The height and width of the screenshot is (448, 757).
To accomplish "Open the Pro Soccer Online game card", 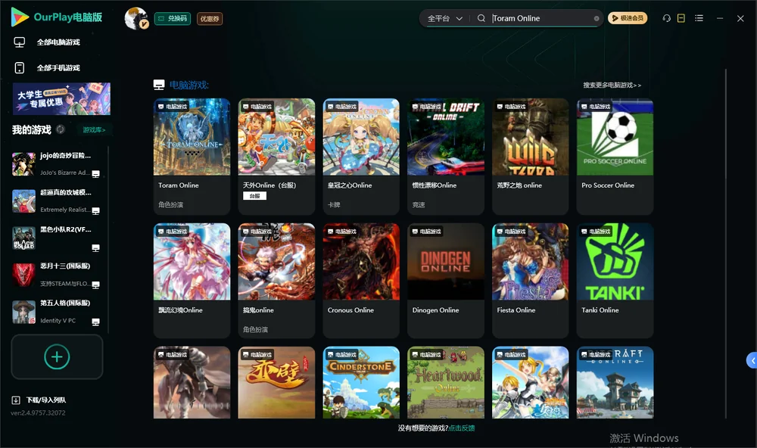I will coord(615,157).
